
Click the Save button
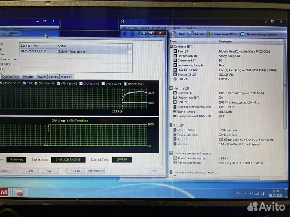point(50,171)
